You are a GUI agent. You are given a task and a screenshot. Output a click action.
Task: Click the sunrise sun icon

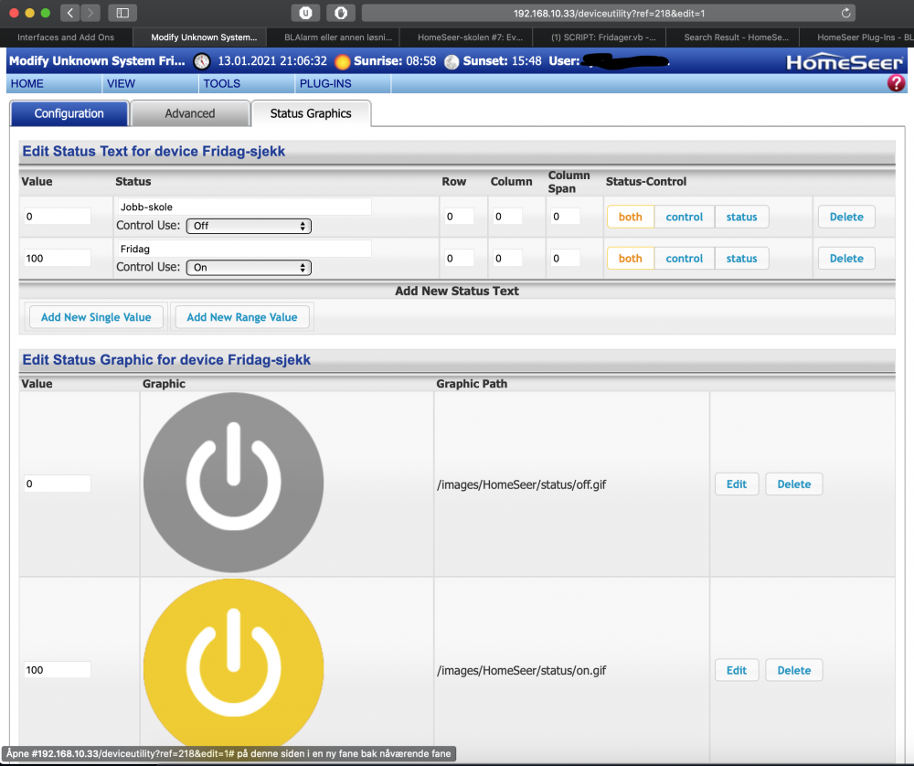[x=343, y=62]
